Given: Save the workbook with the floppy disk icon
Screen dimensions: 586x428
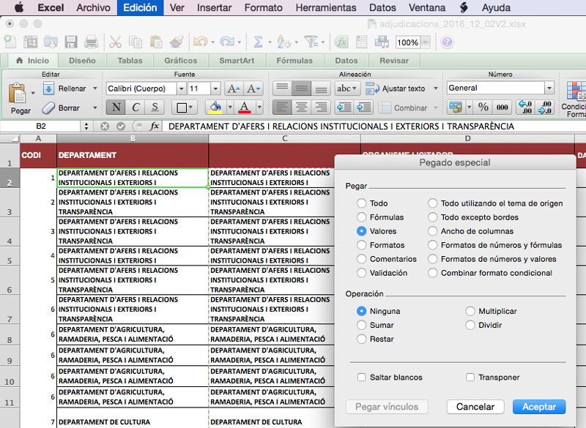Looking at the screenshot, I should tap(70, 42).
